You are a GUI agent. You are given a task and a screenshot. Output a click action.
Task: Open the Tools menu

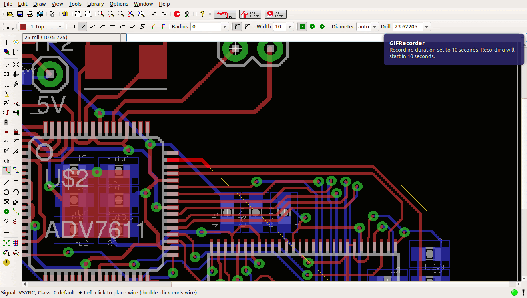coord(75,4)
